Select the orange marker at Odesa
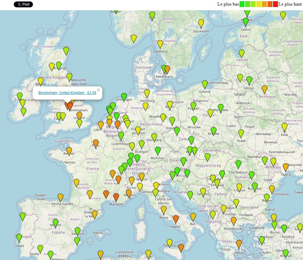This screenshot has width=303, height=260. [x=285, y=167]
